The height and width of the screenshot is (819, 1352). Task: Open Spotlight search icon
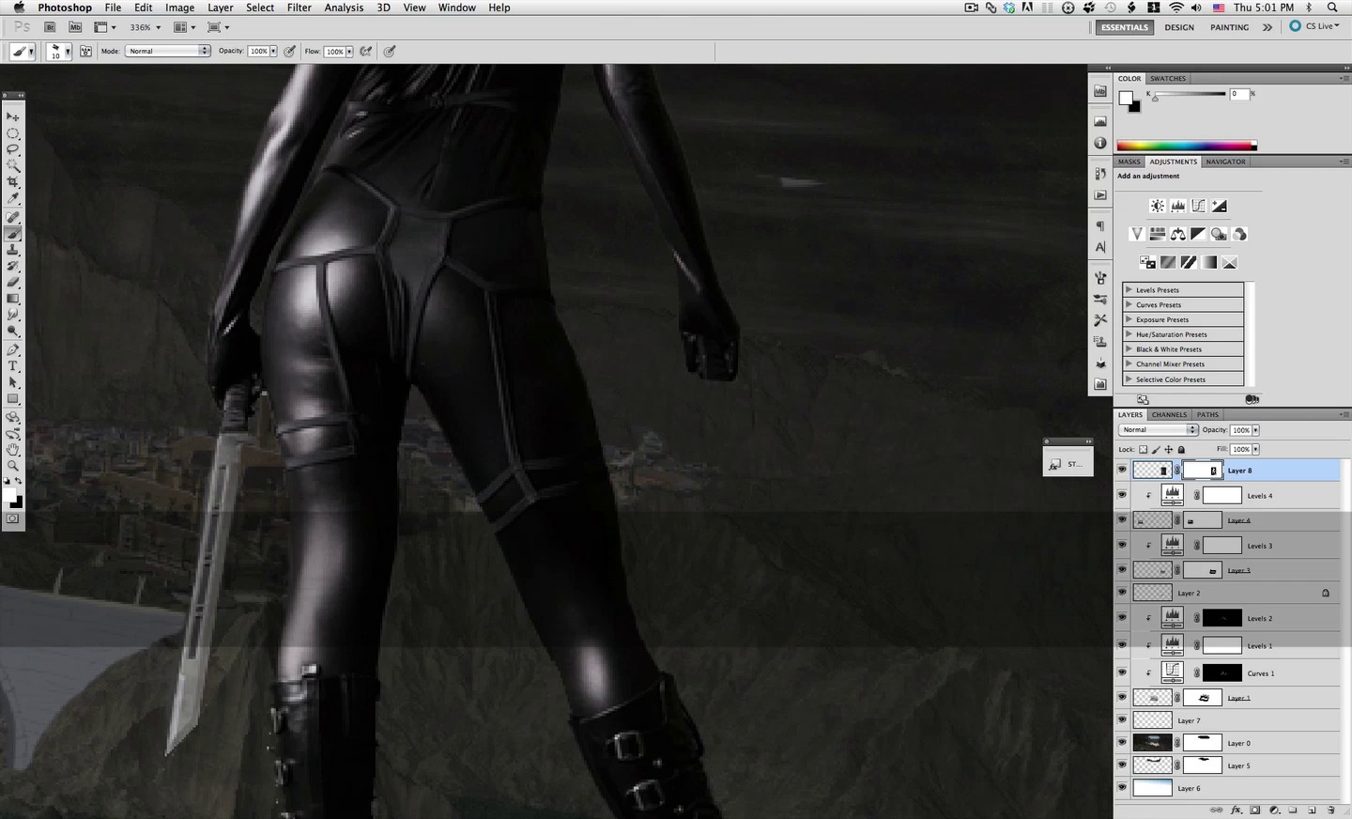1332,8
